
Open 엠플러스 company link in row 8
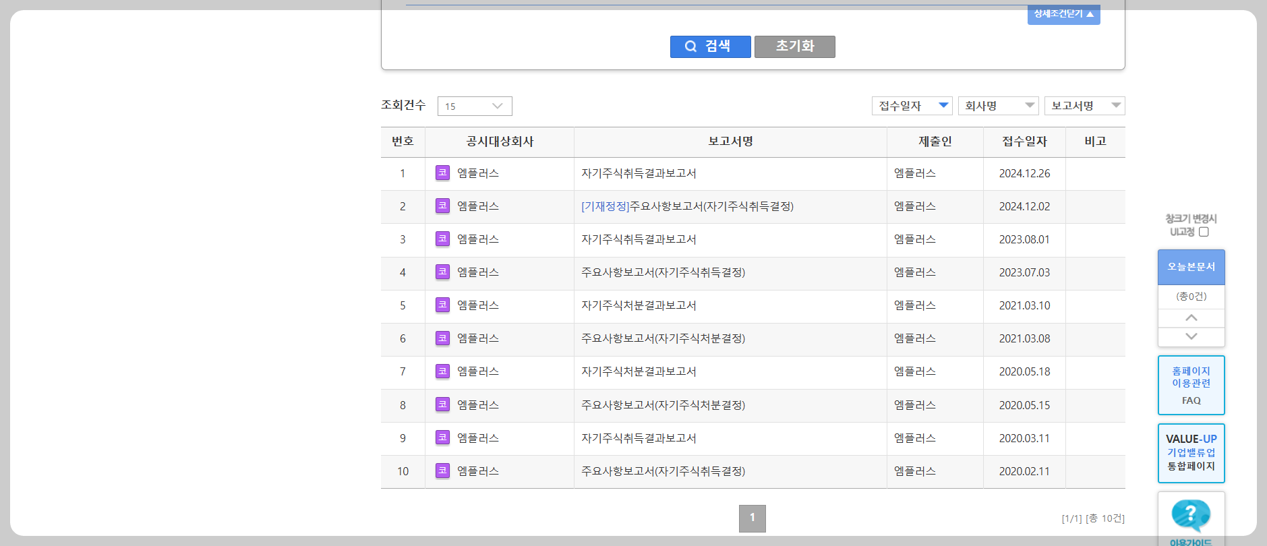(x=478, y=405)
